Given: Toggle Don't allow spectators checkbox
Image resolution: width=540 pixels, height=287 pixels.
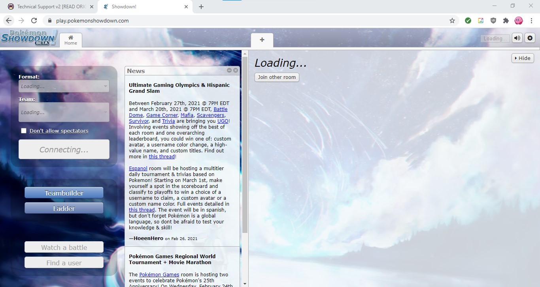Looking at the screenshot, I should tap(24, 131).
